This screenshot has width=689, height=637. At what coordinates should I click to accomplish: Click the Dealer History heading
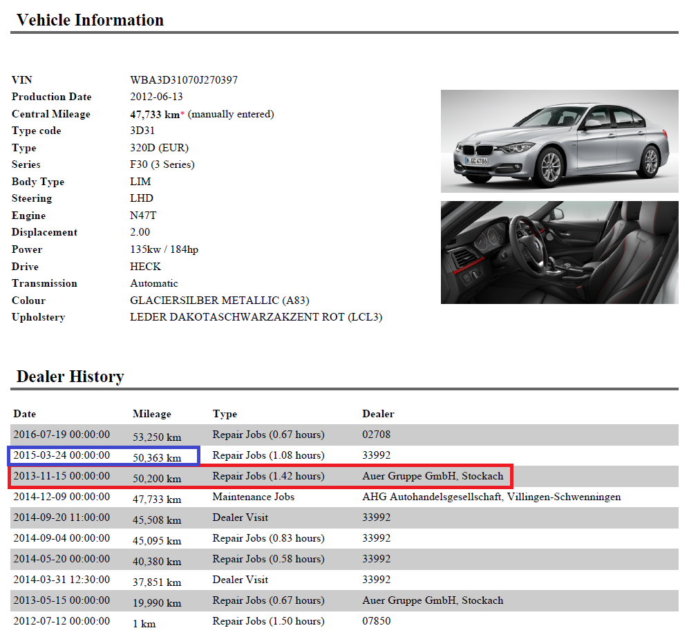(70, 377)
